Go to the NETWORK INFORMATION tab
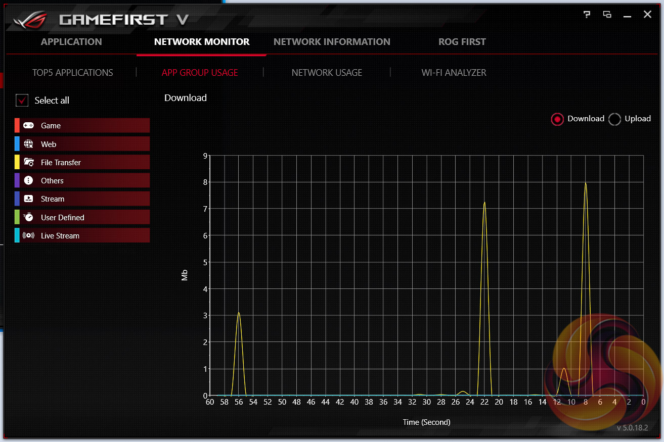664x442 pixels. [332, 42]
